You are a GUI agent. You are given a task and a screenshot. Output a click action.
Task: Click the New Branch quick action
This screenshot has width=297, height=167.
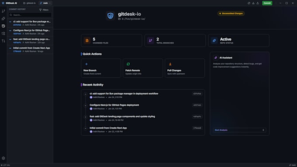pos(101,68)
